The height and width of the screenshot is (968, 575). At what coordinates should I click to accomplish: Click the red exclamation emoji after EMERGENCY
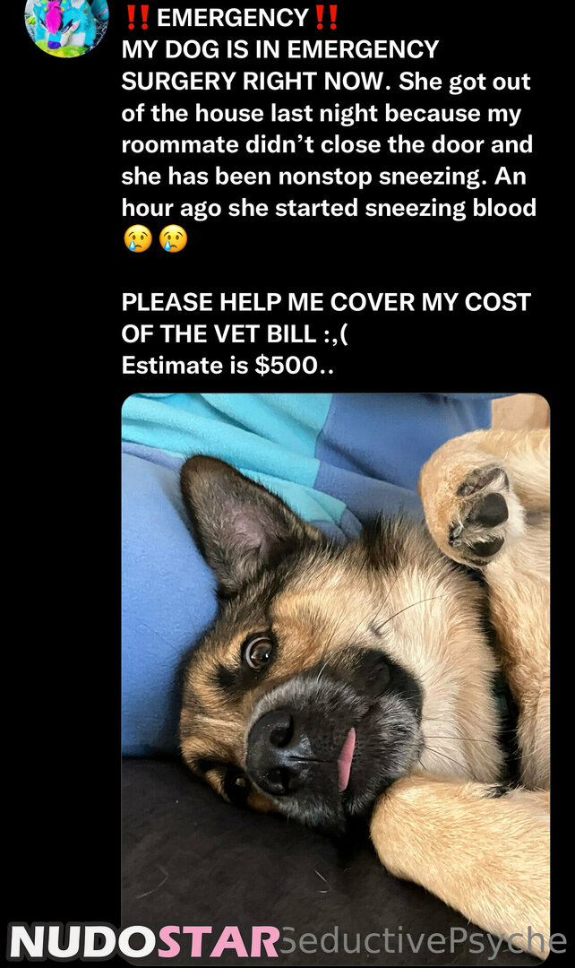325,17
